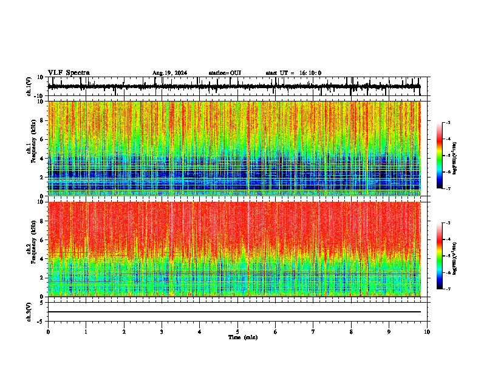
Task: Click time axis tick label '1' minute
Action: pyautogui.click(x=86, y=332)
